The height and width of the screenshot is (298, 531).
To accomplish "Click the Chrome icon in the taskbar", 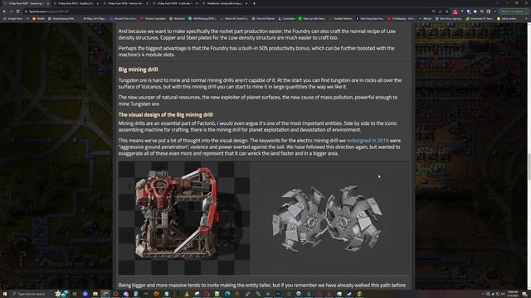I will 105,294.
